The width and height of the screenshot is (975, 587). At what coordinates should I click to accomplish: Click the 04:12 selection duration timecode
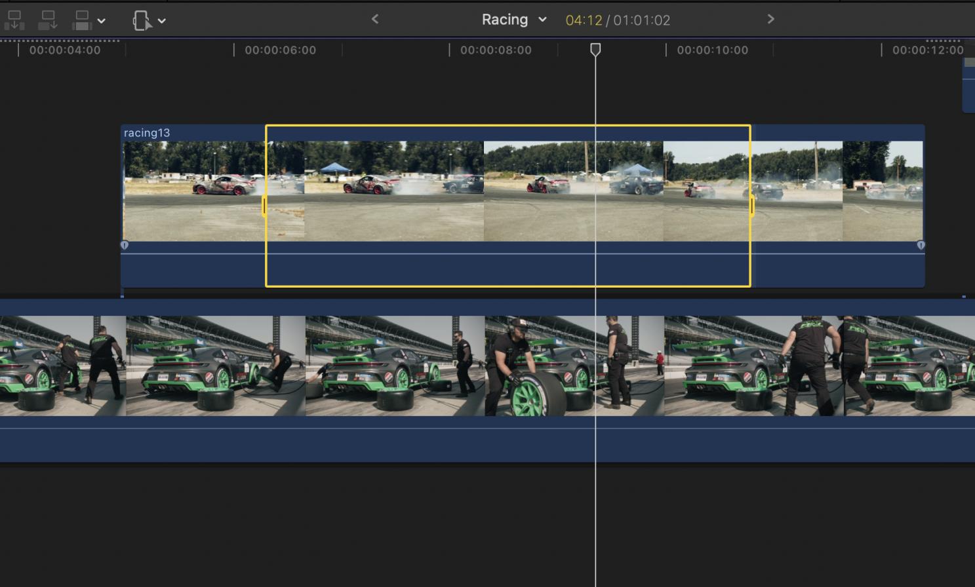[x=584, y=20]
